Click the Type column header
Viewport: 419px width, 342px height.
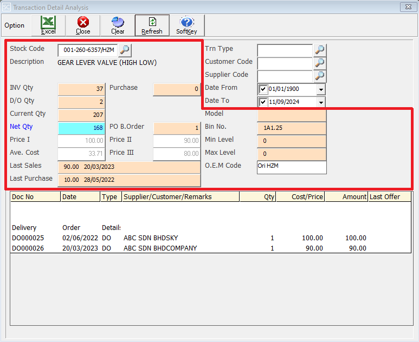pos(111,196)
